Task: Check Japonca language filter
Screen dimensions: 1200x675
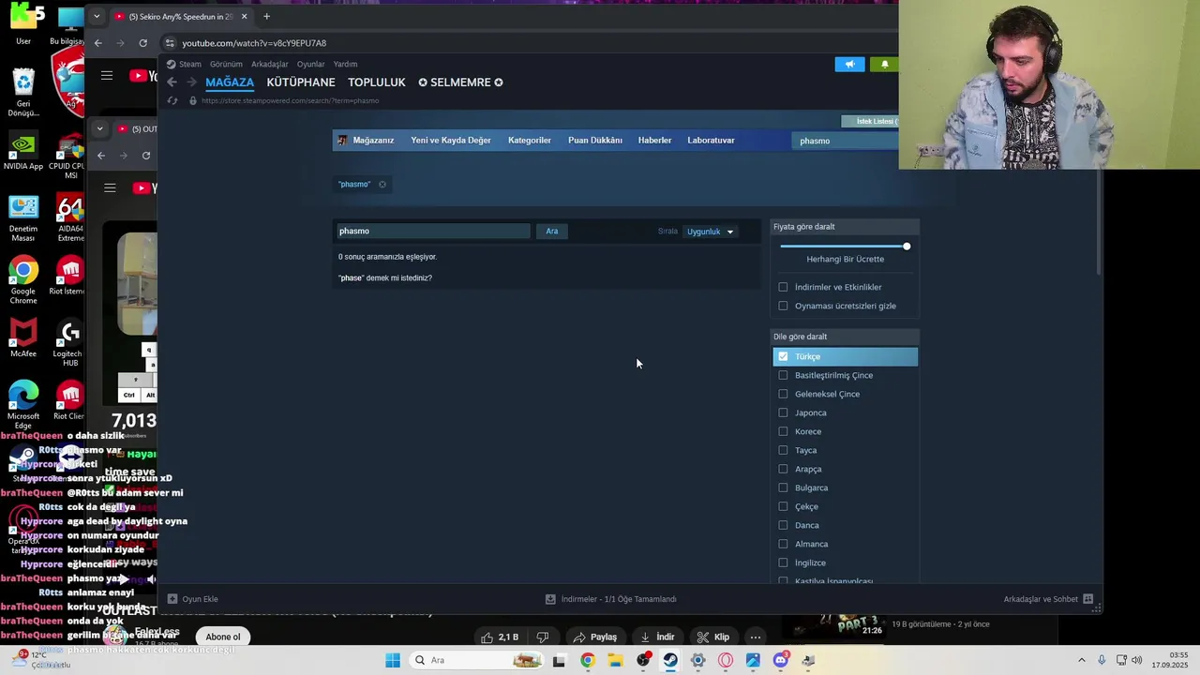Action: click(x=783, y=412)
